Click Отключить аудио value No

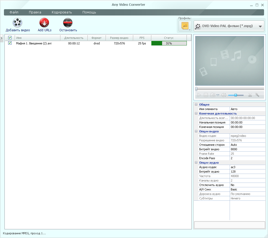pyautogui.click(x=248, y=185)
